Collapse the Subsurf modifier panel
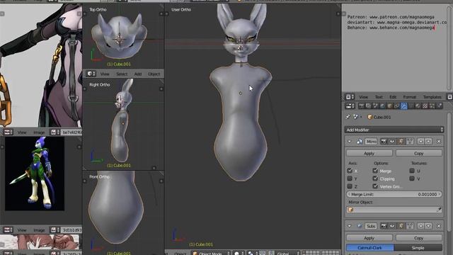This screenshot has width=453, height=255. (x=349, y=226)
